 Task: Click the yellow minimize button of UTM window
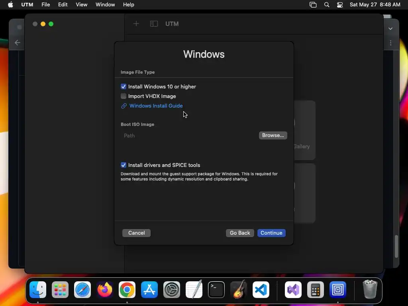click(43, 24)
